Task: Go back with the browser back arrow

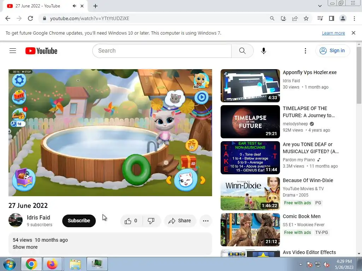Action: [x=8, y=18]
